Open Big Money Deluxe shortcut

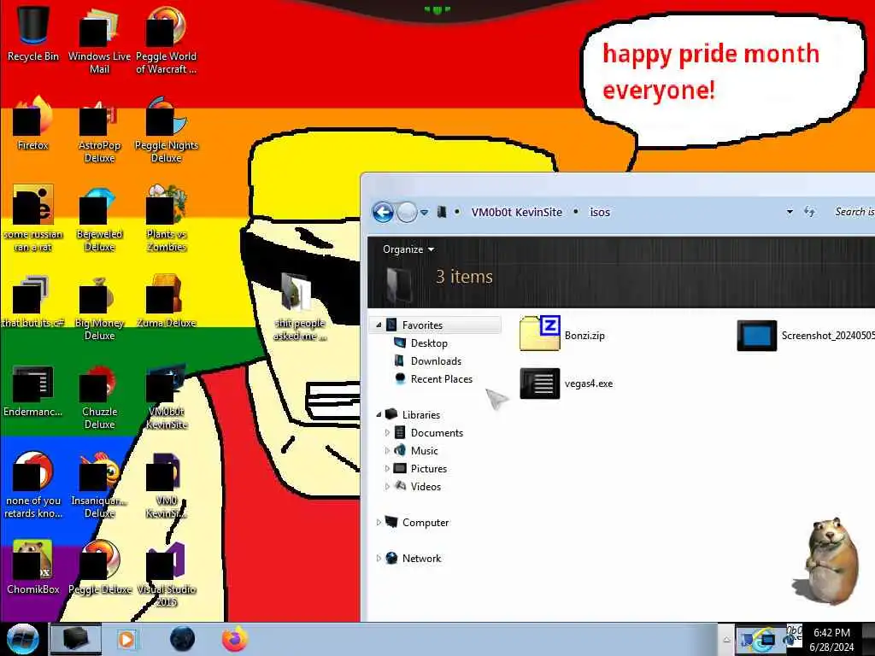tap(99, 307)
